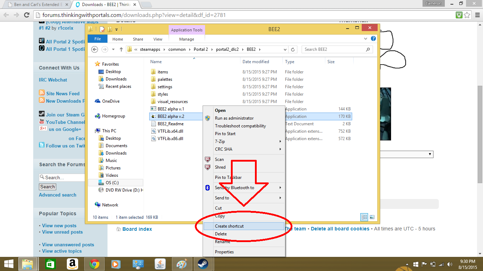Viewport: 483px width, 271px height.
Task: Click the RSS icon beside Site News Feed
Action: tap(42, 93)
